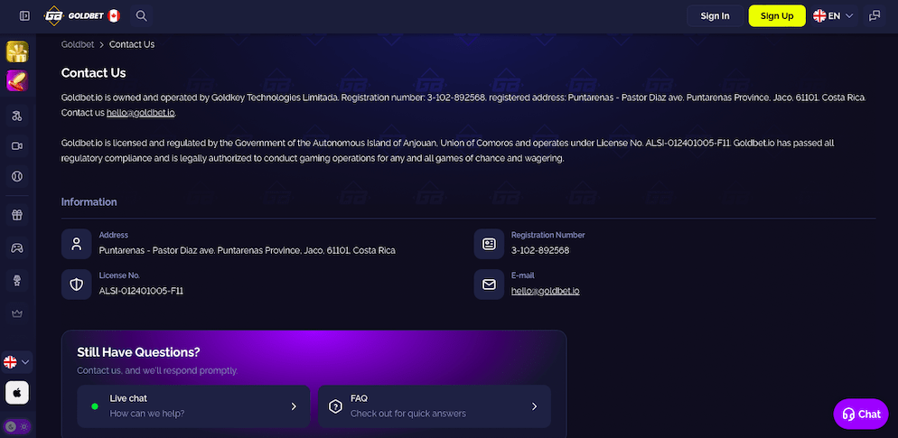Screen dimensions: 898x438
Task: Click hello@goldbet.io link under E-mail
Action: (x=546, y=291)
